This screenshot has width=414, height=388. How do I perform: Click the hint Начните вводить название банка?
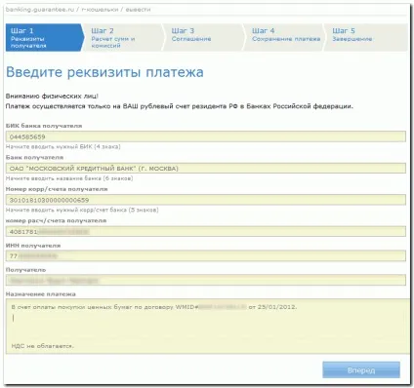(x=69, y=178)
